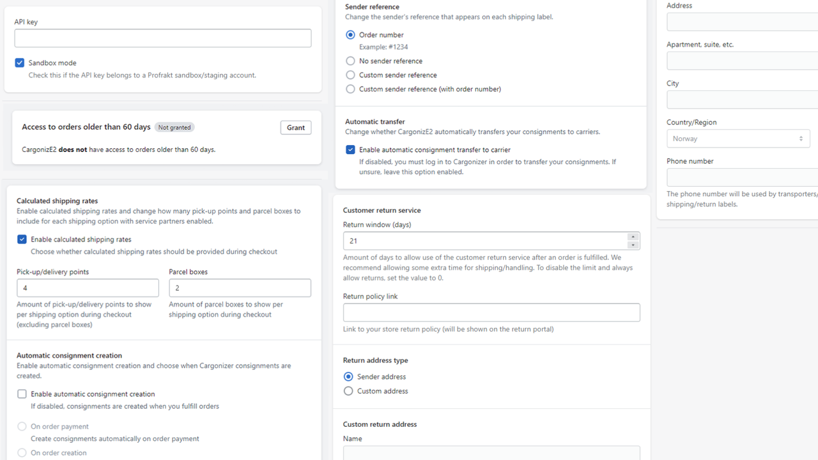This screenshot has height=460, width=818.
Task: Select Custom address as return address type
Action: point(348,390)
